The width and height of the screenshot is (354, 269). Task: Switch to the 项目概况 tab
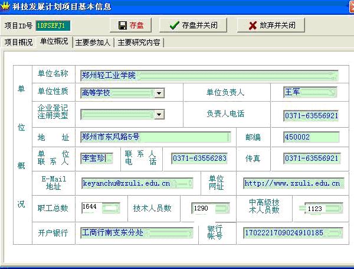tap(18, 43)
